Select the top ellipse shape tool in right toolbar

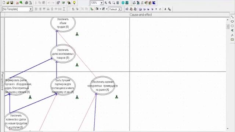point(232,21)
